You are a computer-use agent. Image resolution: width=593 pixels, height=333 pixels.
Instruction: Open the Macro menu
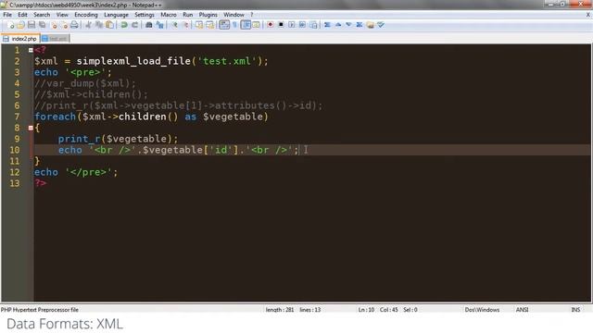(169, 15)
